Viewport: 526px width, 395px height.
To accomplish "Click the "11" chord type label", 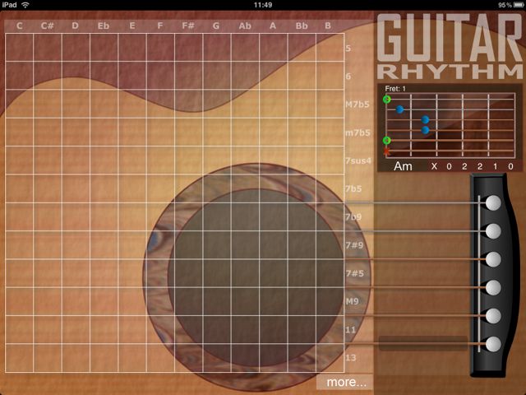I will (x=351, y=330).
